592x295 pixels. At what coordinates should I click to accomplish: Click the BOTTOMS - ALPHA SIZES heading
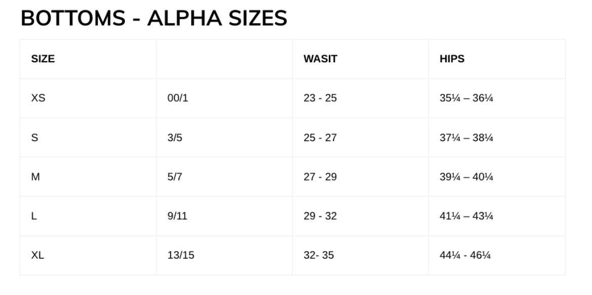click(x=154, y=18)
